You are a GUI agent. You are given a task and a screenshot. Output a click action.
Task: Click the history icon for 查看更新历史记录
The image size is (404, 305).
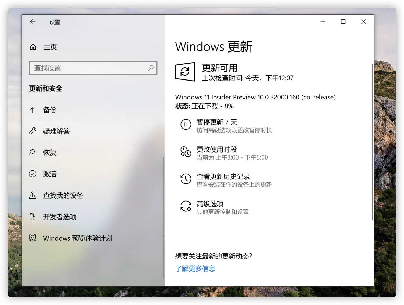[186, 179]
